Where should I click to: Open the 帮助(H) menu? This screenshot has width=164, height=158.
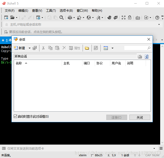97,11
